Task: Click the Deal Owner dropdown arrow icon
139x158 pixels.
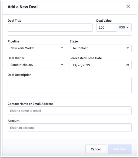Action: click(62, 64)
